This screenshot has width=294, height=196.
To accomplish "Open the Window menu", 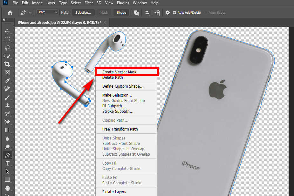I will click(140, 3).
